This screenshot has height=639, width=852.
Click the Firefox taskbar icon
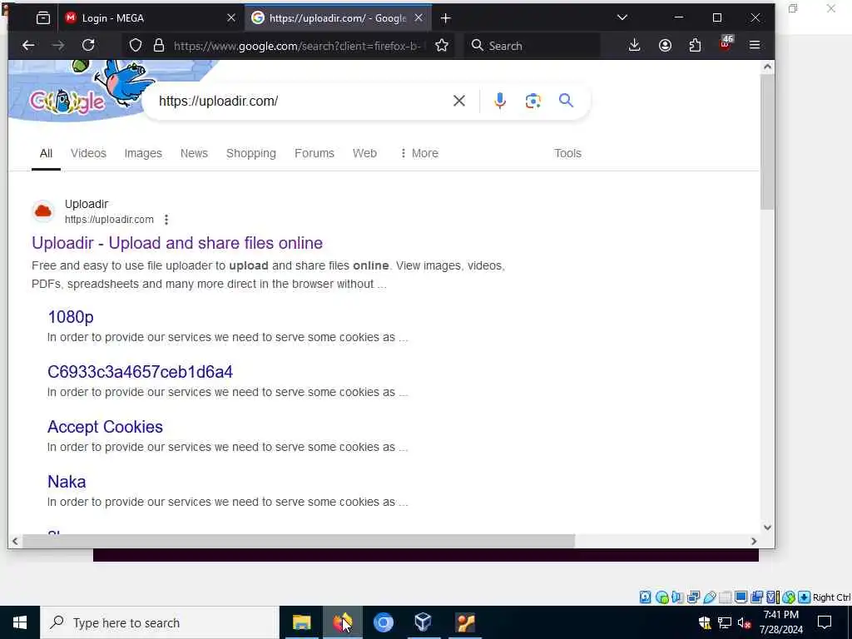pos(342,622)
